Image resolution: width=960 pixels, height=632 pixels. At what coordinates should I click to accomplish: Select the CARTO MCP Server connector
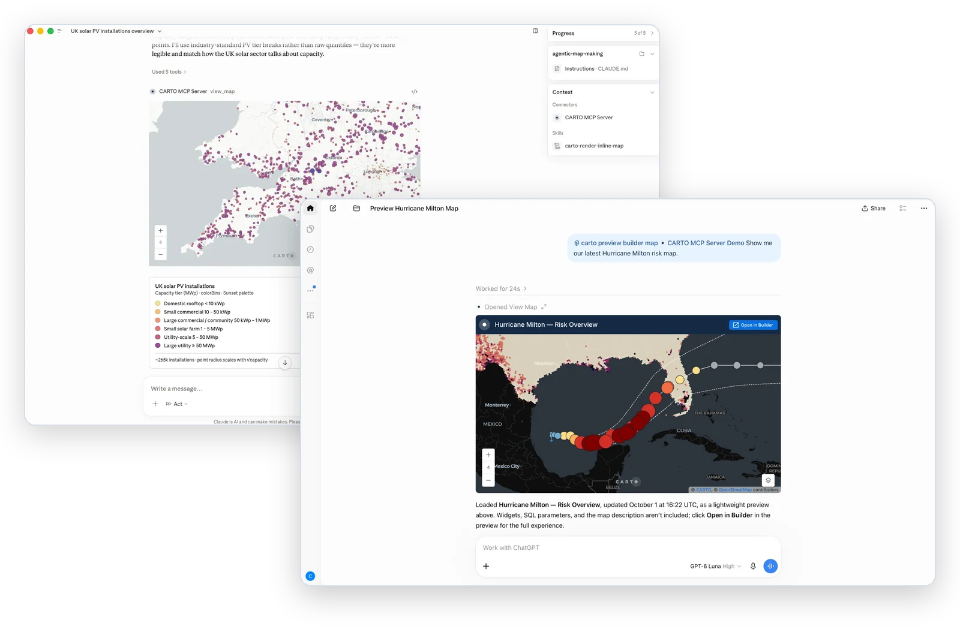click(x=583, y=118)
